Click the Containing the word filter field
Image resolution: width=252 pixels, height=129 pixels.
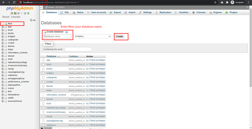tap(78, 49)
